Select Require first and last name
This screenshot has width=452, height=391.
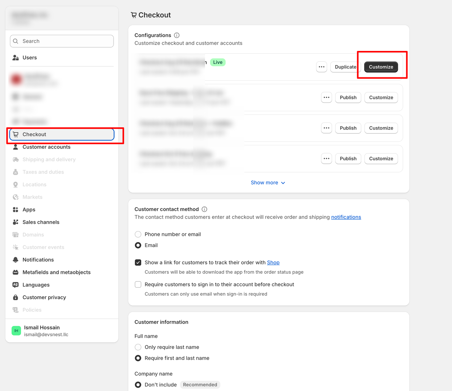pos(138,358)
